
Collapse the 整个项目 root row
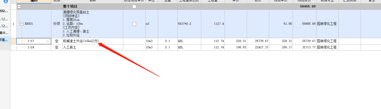point(19,7)
